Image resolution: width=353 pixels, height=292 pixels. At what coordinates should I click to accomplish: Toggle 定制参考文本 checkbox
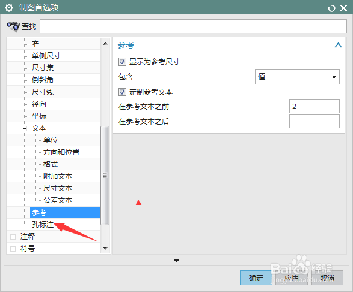point(122,92)
